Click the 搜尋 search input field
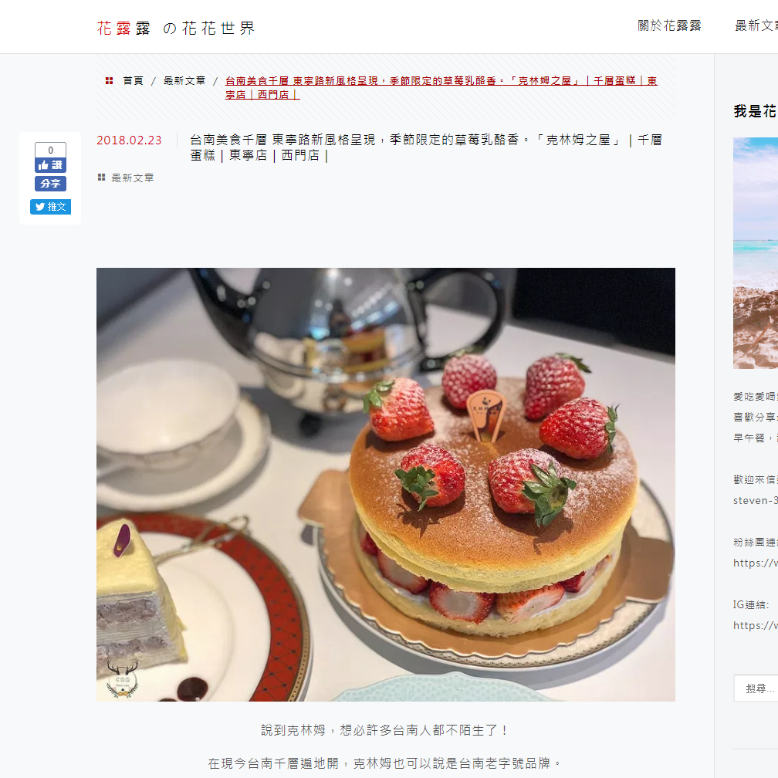Image resolution: width=778 pixels, height=778 pixels. [756, 688]
